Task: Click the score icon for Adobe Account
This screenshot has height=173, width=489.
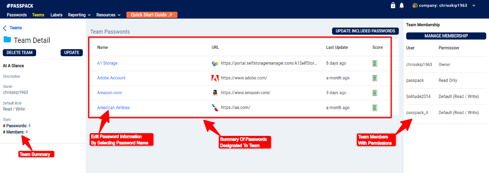Action: point(375,78)
